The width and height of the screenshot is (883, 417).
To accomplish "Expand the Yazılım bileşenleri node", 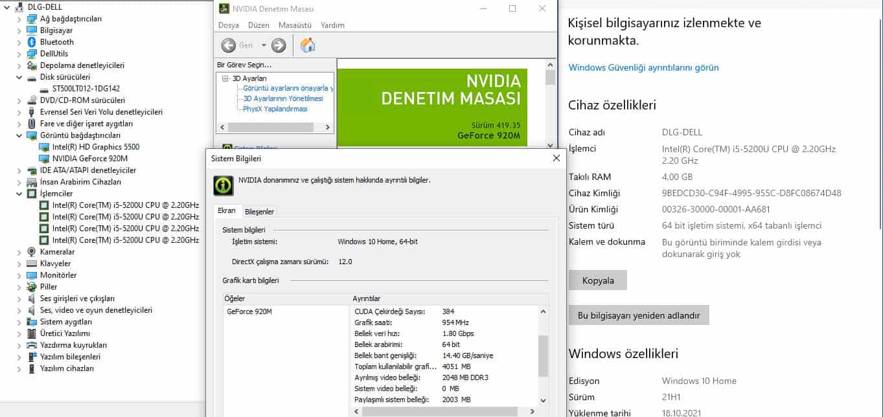I will [19, 357].
